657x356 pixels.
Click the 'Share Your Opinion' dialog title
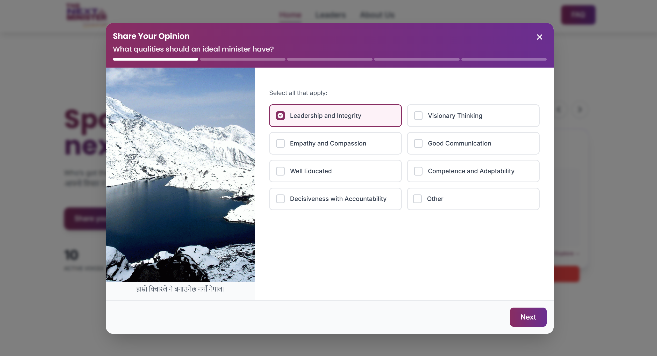151,36
